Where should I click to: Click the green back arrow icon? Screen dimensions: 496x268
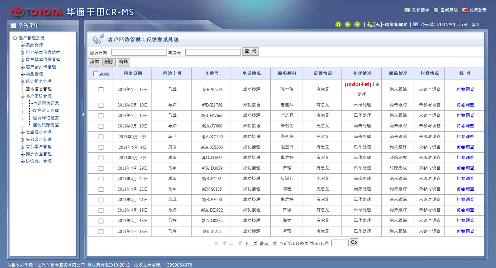coord(348,25)
